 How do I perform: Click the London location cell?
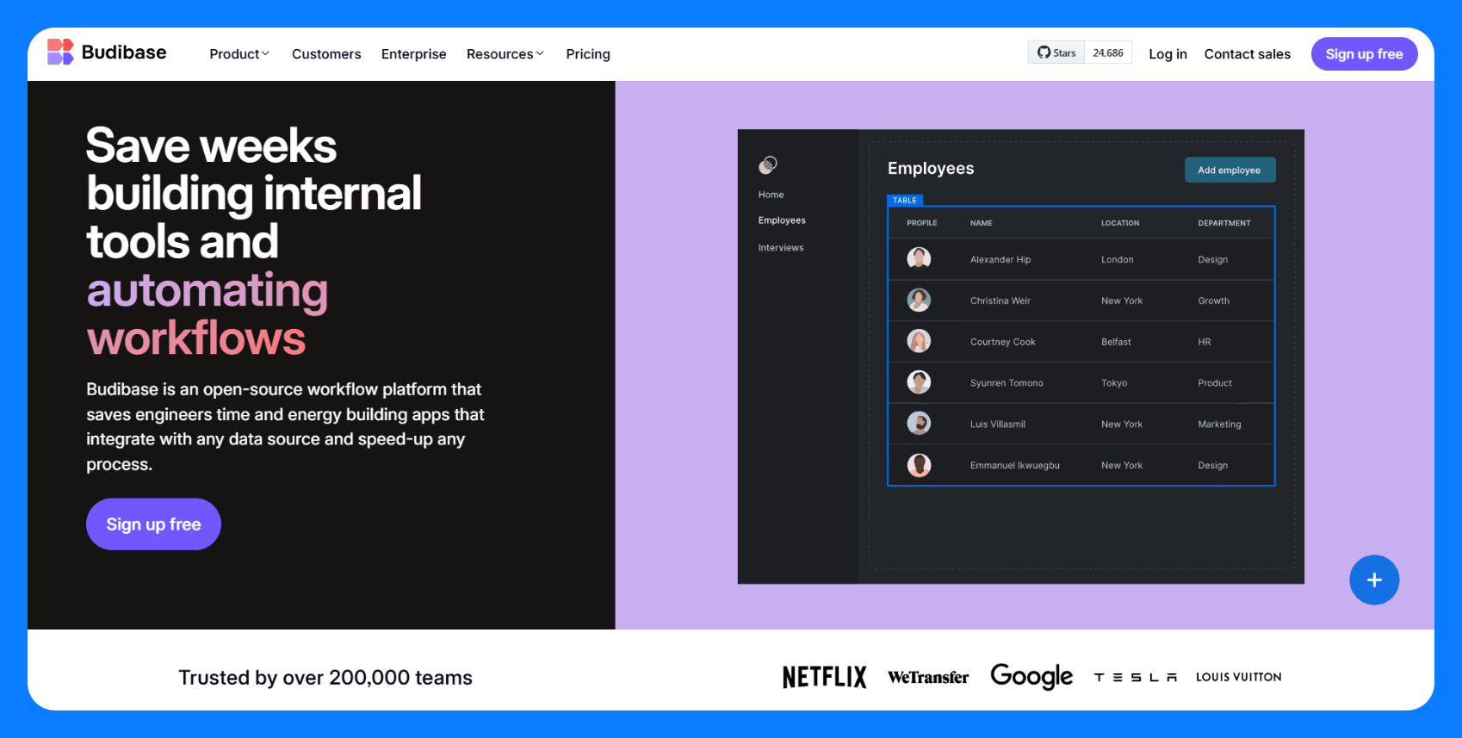tap(1117, 259)
